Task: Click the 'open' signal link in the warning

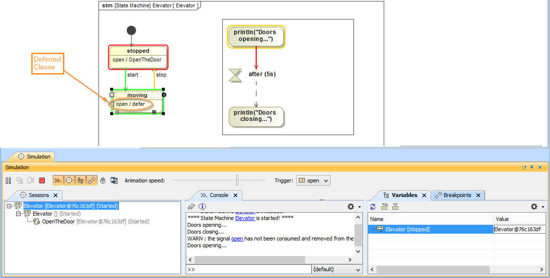Action: (237, 238)
